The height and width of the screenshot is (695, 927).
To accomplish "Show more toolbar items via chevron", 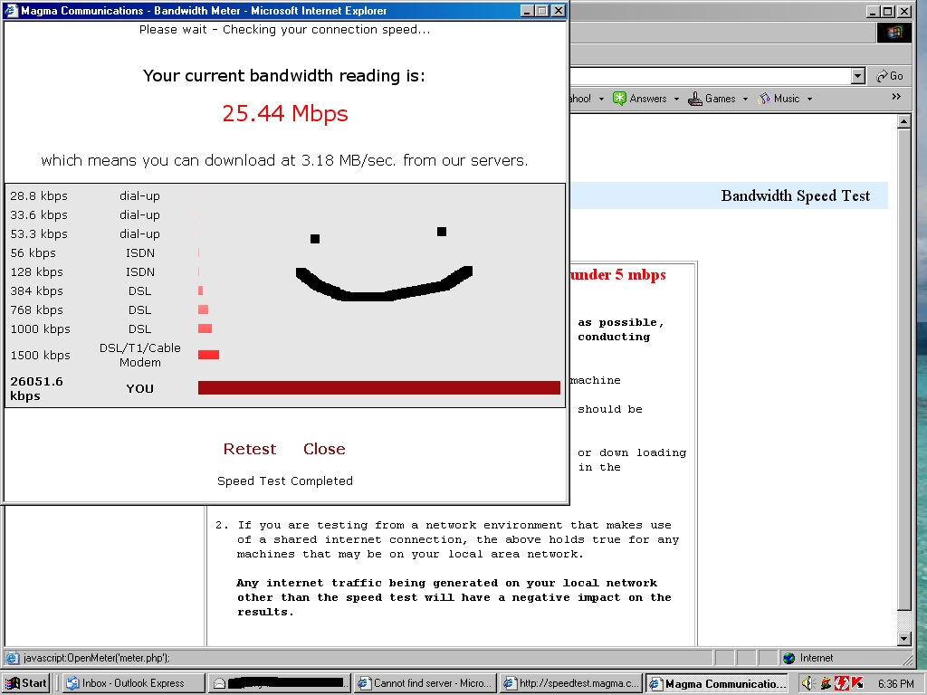I will pos(895,97).
